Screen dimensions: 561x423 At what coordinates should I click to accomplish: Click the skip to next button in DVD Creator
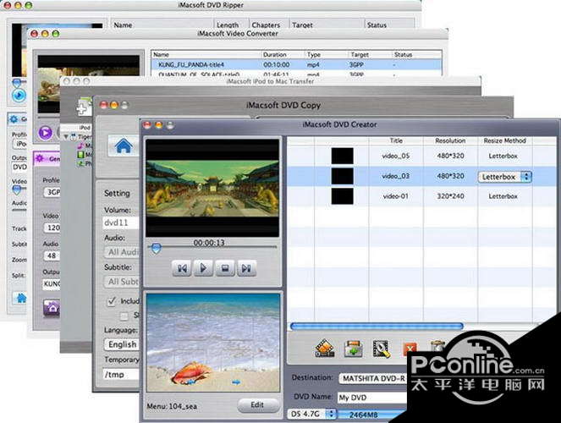(246, 268)
